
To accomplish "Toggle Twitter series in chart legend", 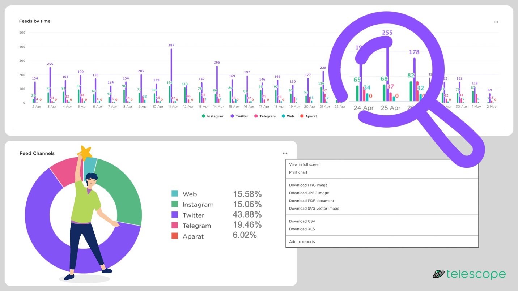I will tap(239, 116).
